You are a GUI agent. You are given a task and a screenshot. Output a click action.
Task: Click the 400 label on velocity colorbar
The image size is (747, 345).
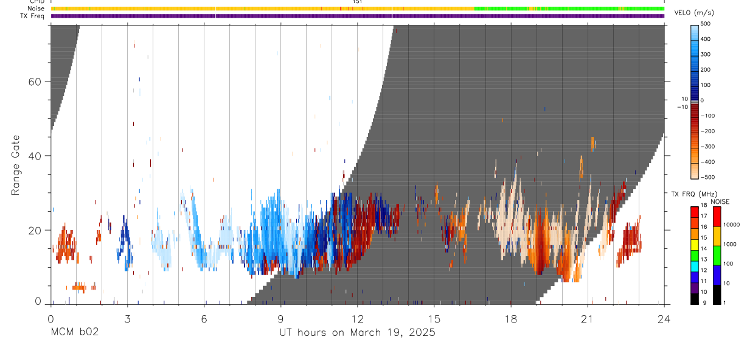point(706,39)
